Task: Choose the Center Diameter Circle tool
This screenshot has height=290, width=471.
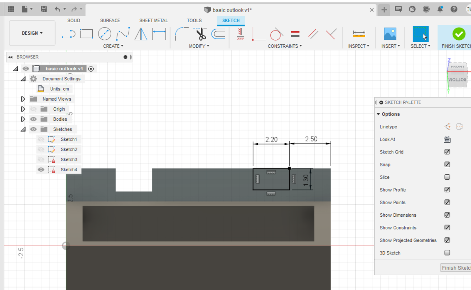Action: tap(104, 34)
